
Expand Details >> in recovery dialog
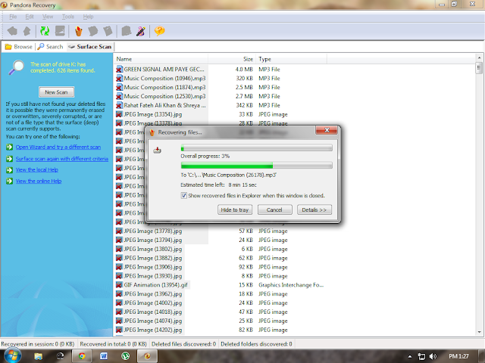click(314, 209)
